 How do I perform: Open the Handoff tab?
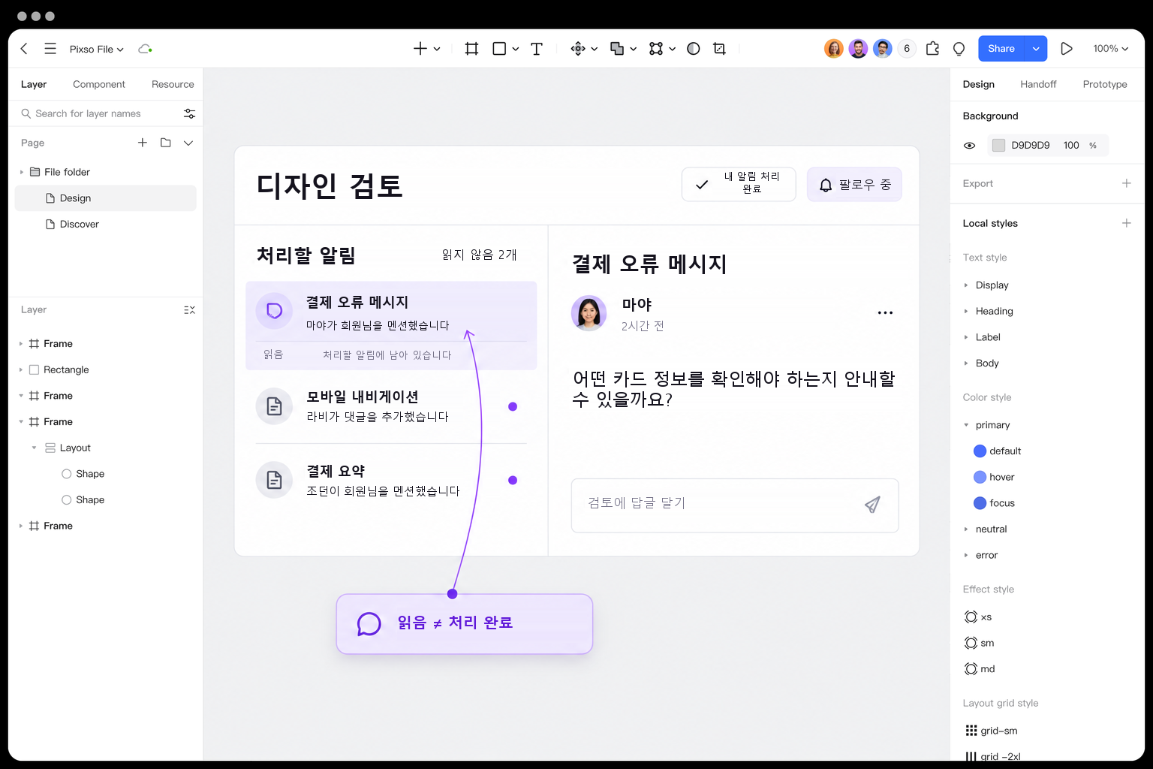pyautogui.click(x=1038, y=84)
